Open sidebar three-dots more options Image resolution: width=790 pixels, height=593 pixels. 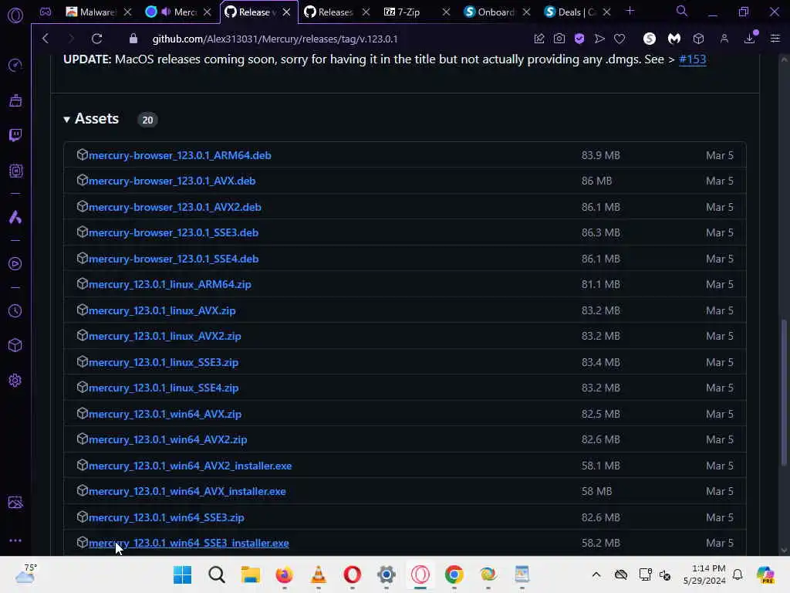pyautogui.click(x=15, y=540)
